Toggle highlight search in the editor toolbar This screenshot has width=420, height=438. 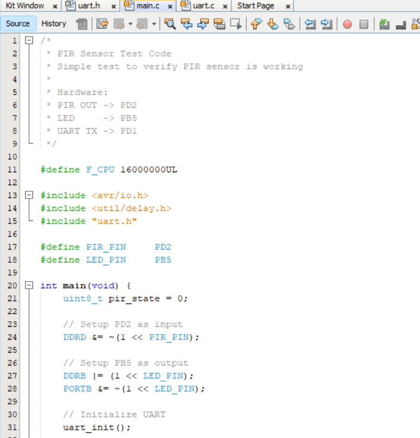pos(219,24)
